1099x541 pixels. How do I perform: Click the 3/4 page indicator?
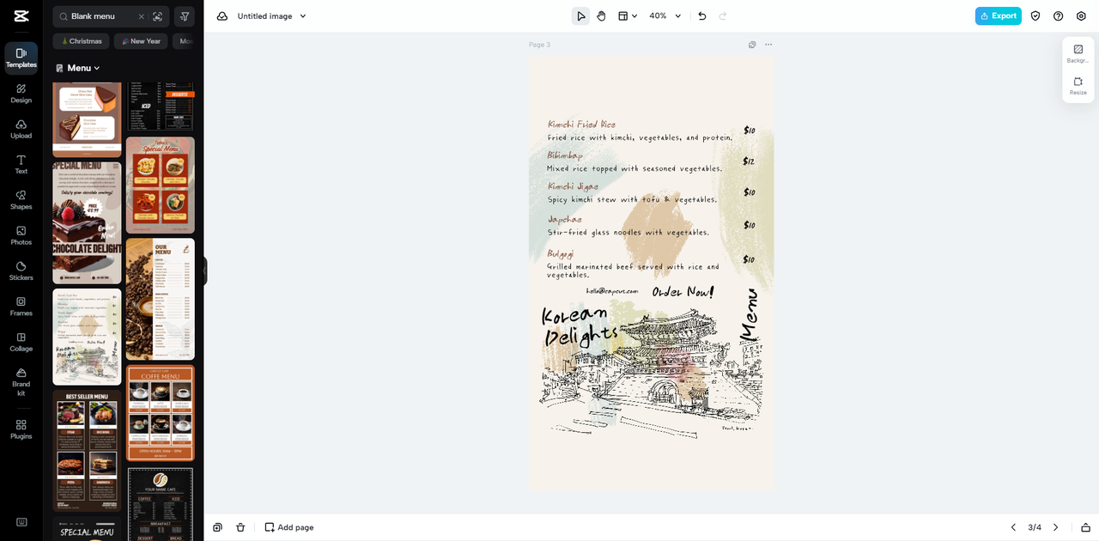[1035, 527]
